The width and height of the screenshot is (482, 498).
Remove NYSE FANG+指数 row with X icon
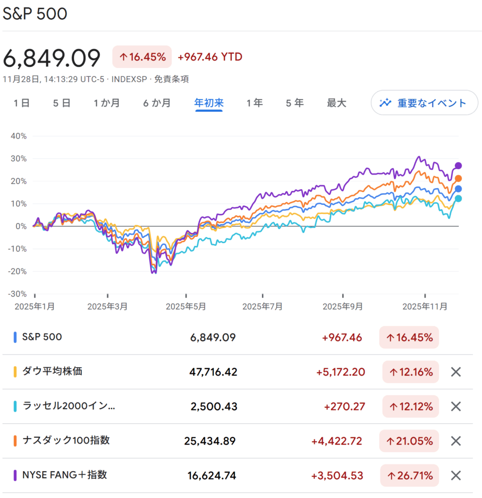455,476
